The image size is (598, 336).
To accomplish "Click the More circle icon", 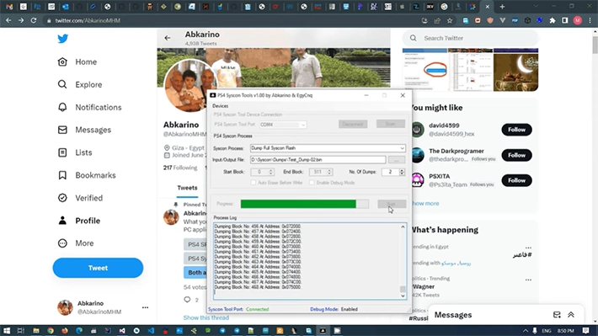I will [62, 243].
